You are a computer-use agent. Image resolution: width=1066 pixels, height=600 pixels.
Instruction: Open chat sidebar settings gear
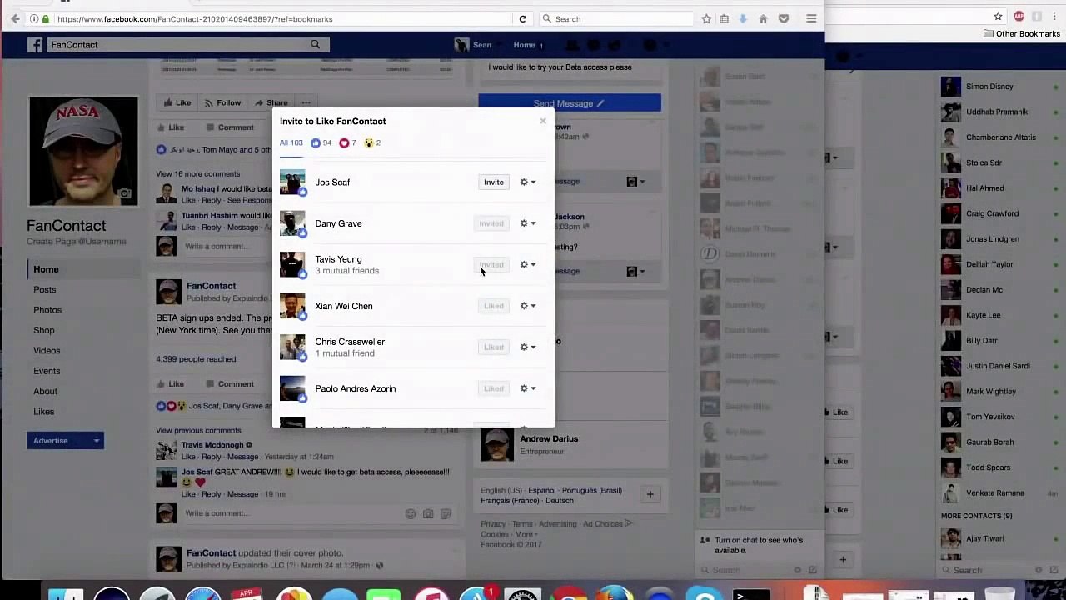point(1038,570)
